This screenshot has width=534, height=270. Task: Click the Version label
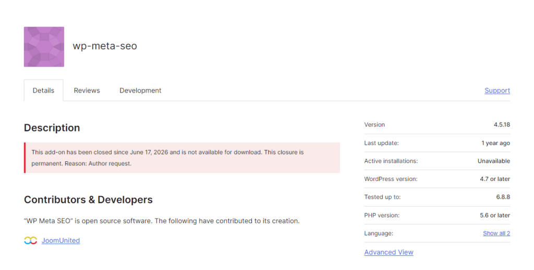pos(374,125)
